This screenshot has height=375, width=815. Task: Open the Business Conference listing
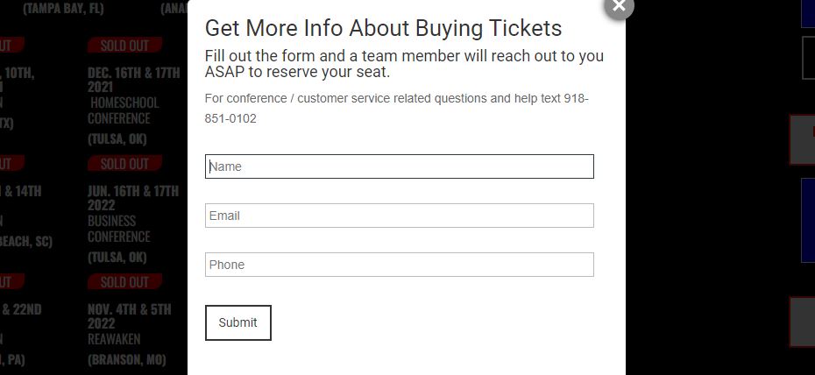[x=119, y=229]
